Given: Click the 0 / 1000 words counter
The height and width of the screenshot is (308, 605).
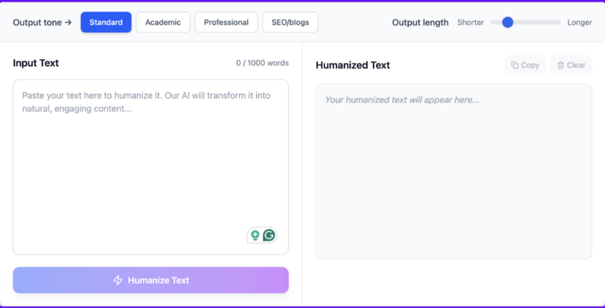Looking at the screenshot, I should click(262, 63).
